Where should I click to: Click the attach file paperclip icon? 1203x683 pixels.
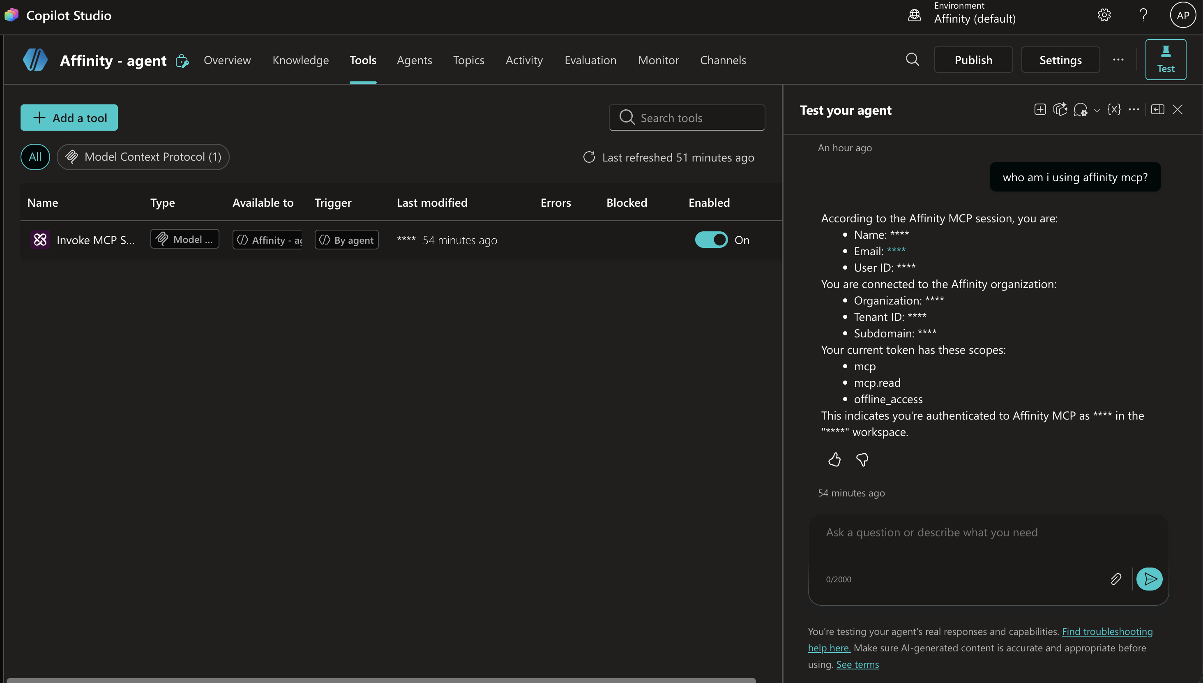point(1116,579)
